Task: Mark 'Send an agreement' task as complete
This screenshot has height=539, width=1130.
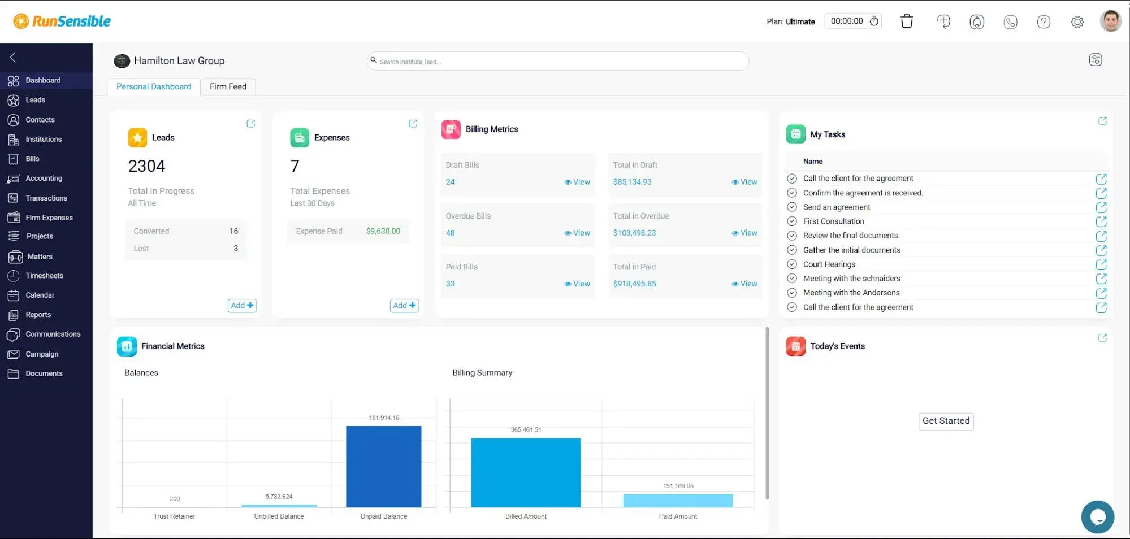Action: click(792, 207)
